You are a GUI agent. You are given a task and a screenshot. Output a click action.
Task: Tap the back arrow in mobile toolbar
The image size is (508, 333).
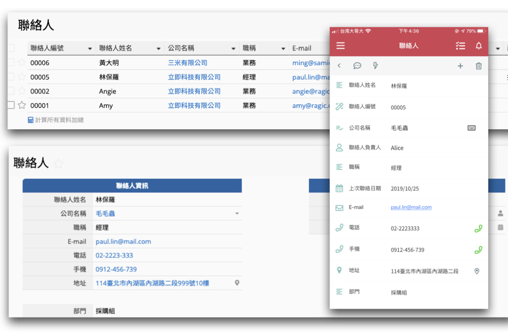click(x=339, y=66)
